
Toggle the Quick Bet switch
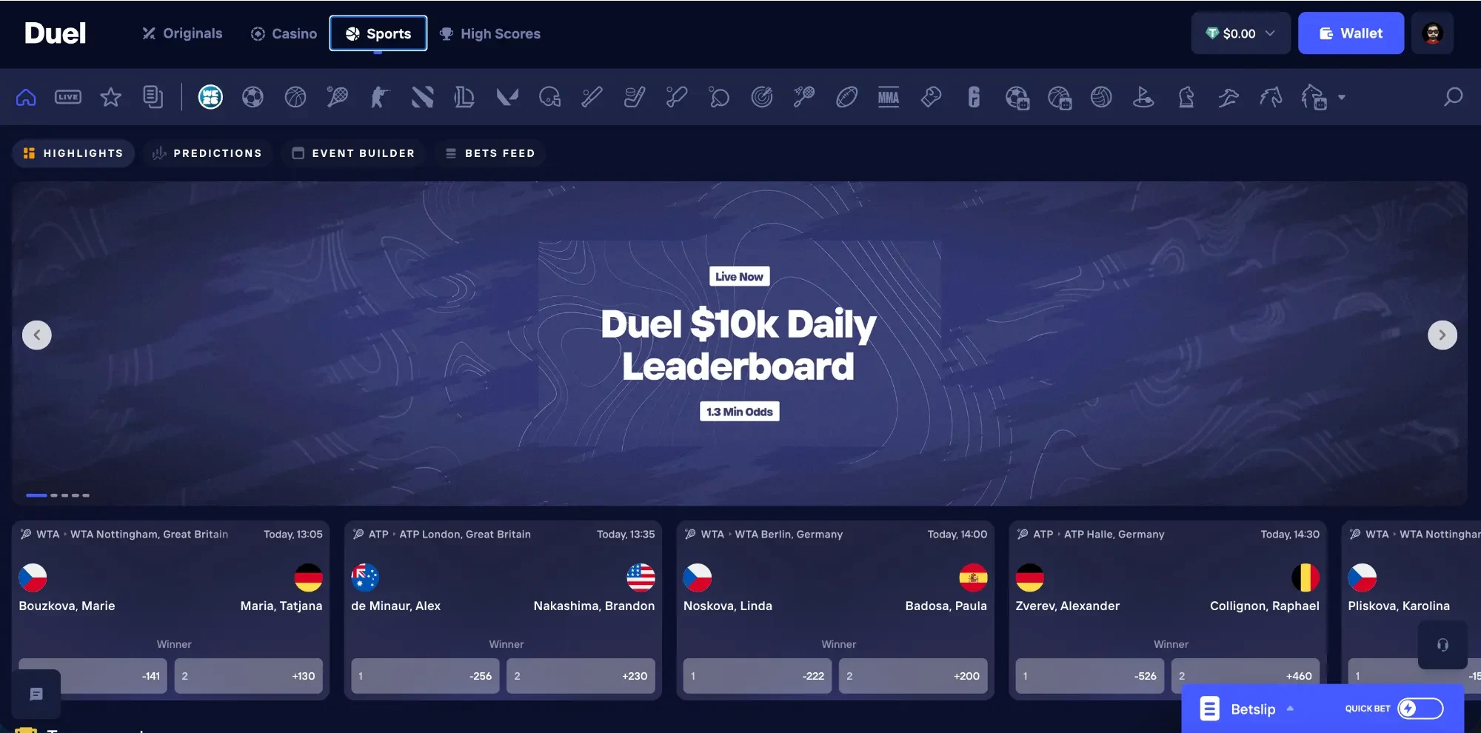pyautogui.click(x=1420, y=709)
